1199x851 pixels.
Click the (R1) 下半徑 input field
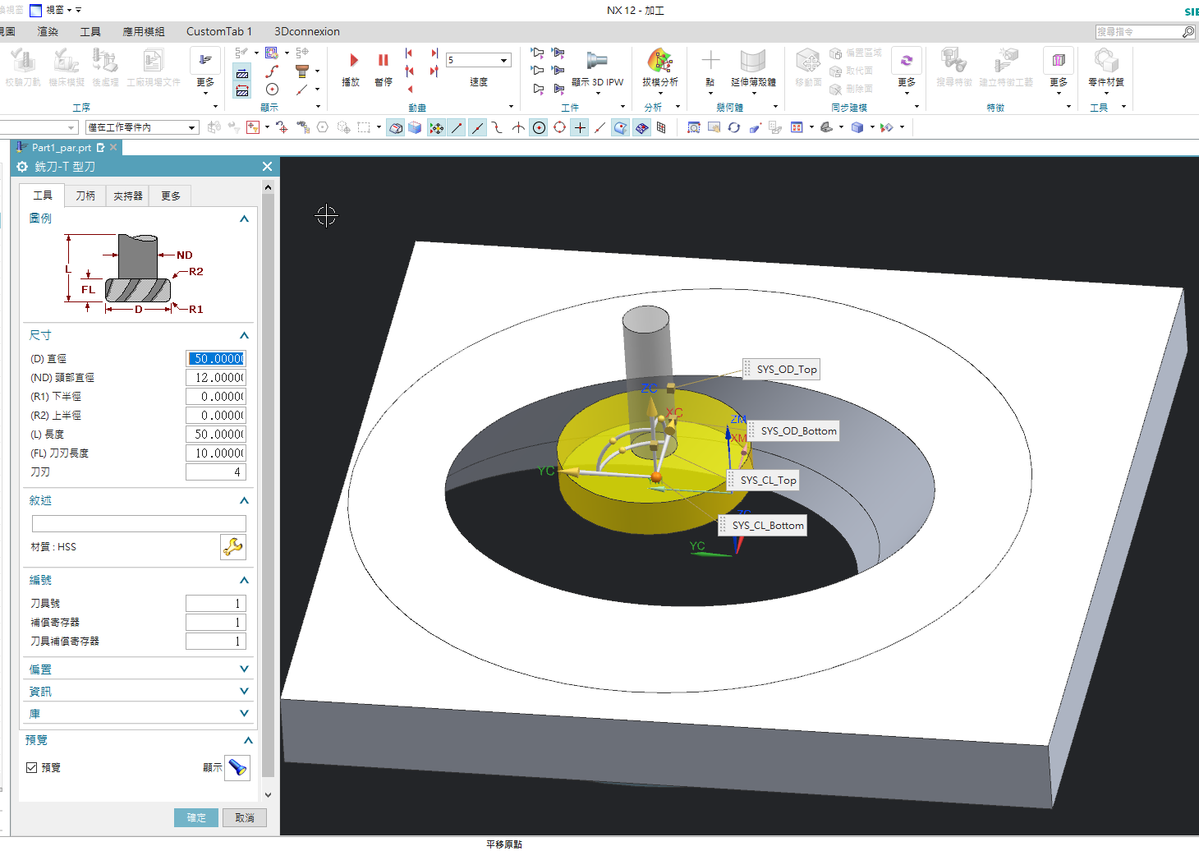[x=216, y=396]
